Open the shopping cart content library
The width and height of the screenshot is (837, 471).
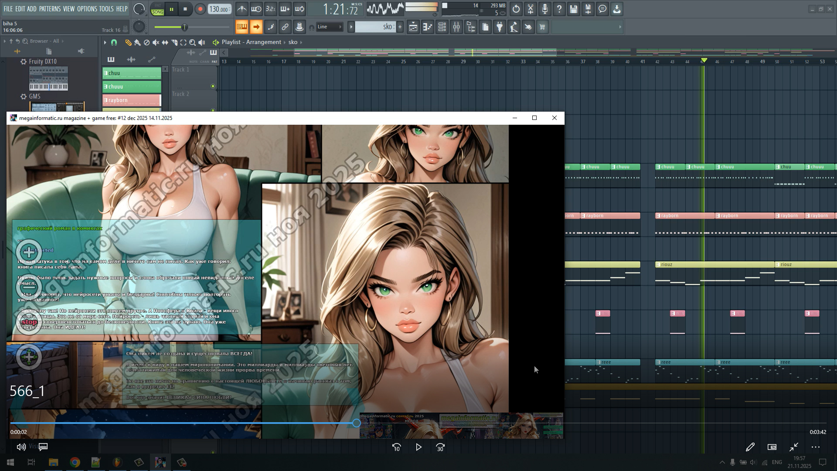[543, 27]
